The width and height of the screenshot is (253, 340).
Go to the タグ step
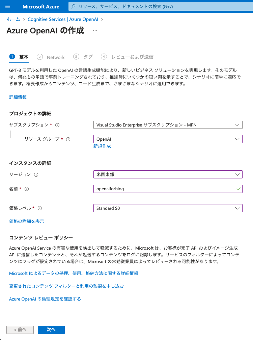pos(88,57)
